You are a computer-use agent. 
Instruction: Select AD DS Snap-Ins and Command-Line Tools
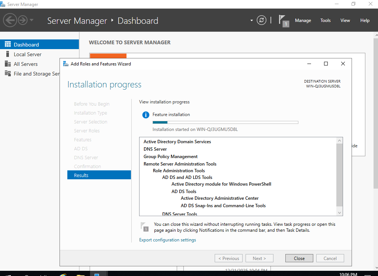(223, 206)
